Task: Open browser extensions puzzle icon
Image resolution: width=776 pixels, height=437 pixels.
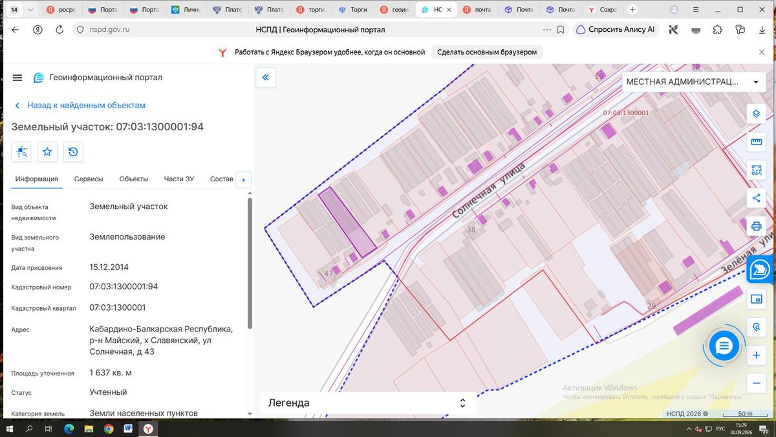Action: [x=717, y=29]
